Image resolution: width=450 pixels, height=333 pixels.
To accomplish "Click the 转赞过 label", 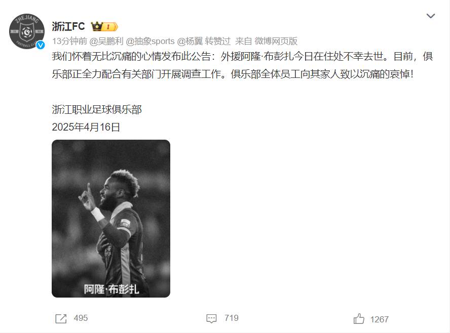I will 217,41.
